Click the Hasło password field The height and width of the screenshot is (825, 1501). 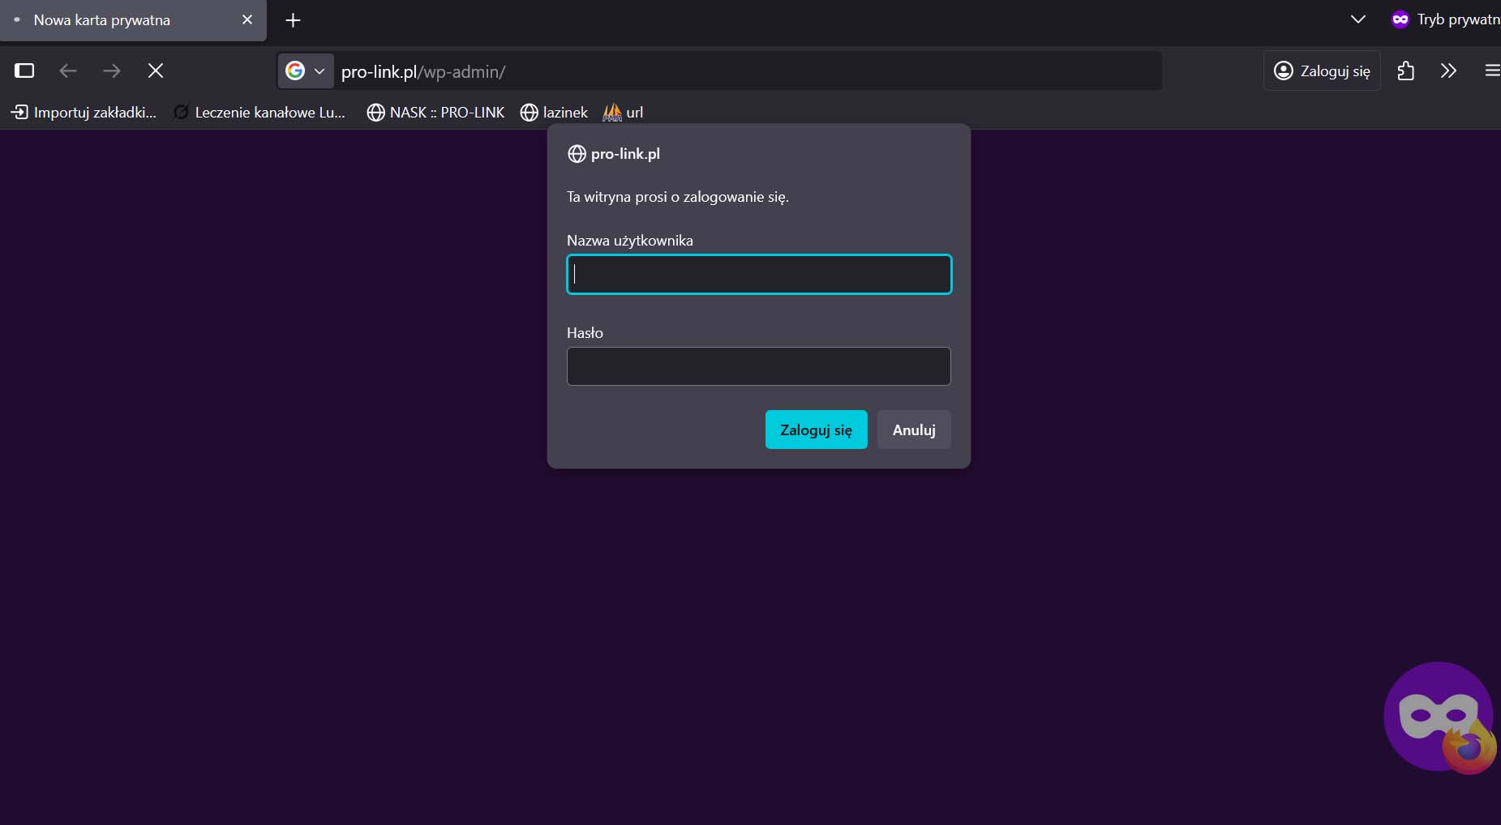[x=758, y=366]
